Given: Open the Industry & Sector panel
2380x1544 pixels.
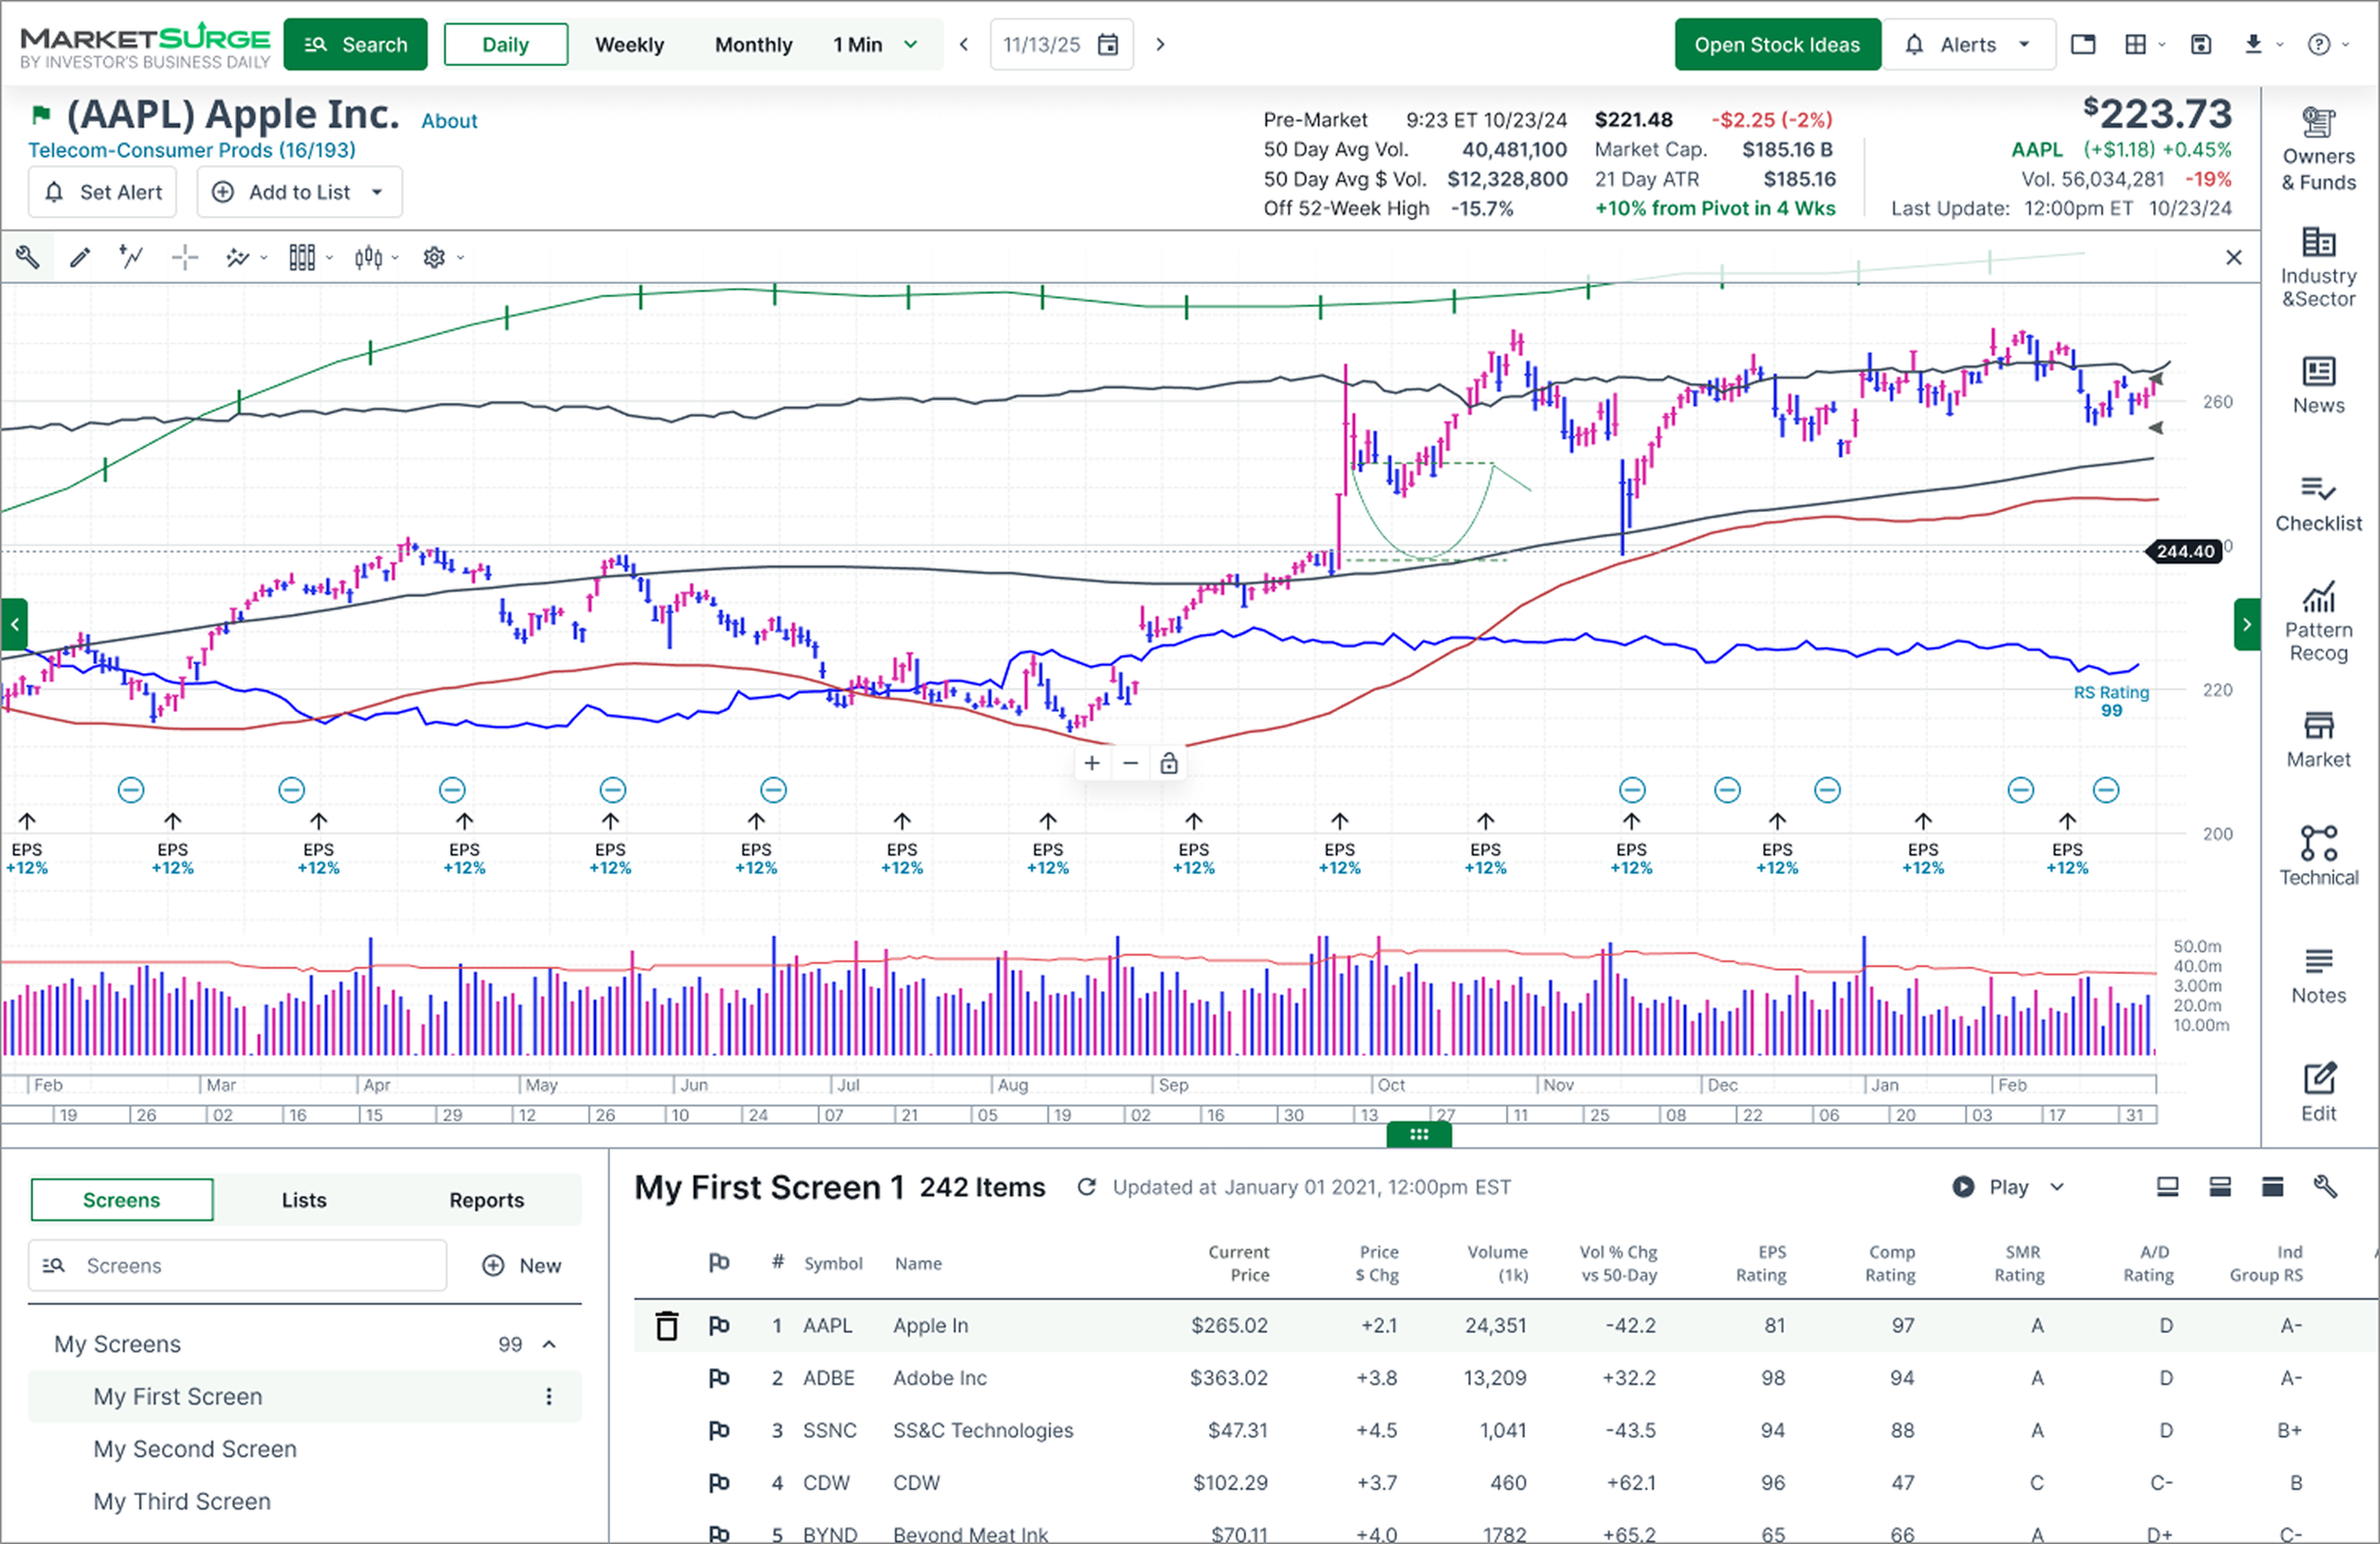Looking at the screenshot, I should (x=2318, y=267).
